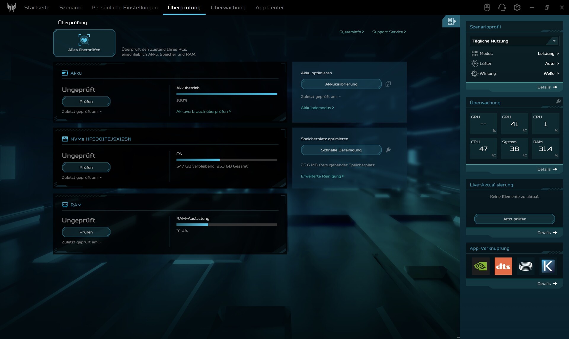Open the NVIDIA app shortcut

point(480,266)
